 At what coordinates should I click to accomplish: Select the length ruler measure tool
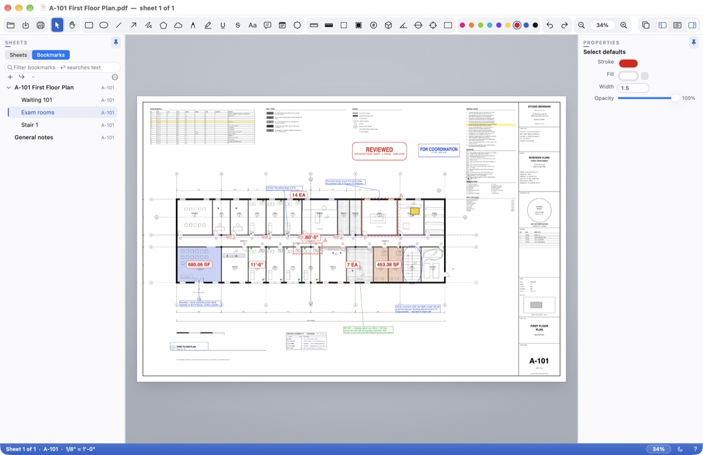[314, 25]
